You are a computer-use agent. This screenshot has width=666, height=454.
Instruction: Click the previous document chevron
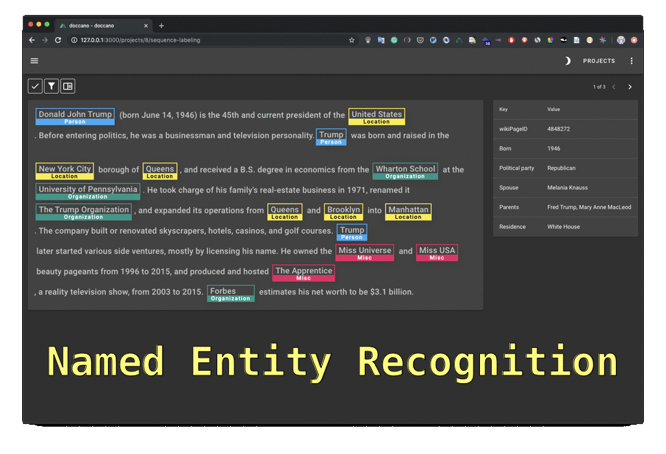coord(613,86)
